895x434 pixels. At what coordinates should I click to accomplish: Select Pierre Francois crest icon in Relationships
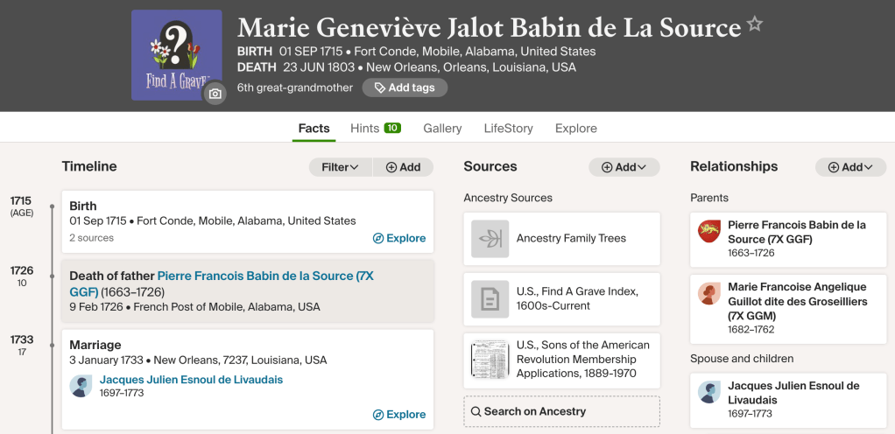708,232
